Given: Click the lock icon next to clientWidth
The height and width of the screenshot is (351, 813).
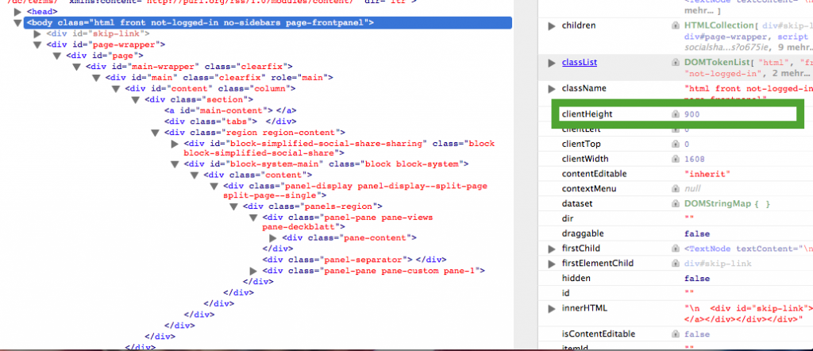Looking at the screenshot, I should click(x=675, y=159).
